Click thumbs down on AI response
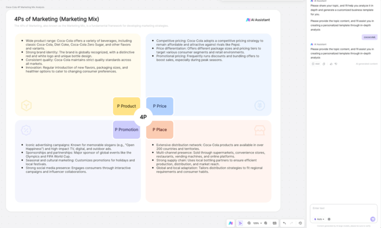This screenshot has width=381, height=228. pyautogui.click(x=336, y=64)
